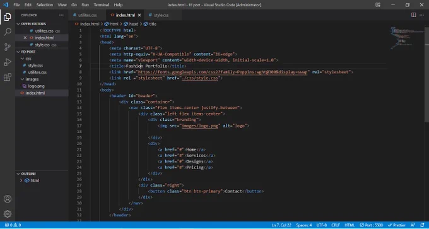Click the Contact button text on line 28
429x229 pixels.
233,191
